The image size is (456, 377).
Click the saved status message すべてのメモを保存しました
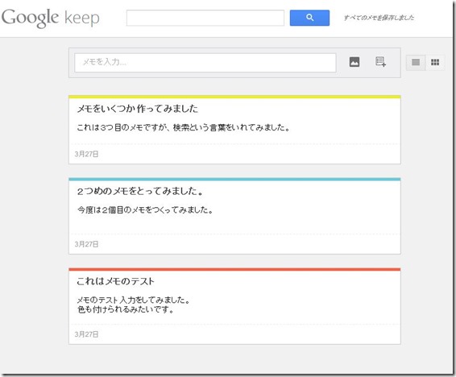click(379, 18)
